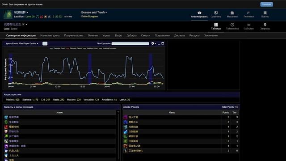This screenshot has height=161, width=286.
Task: Click the Level 30 text
Action: tap(30, 17)
